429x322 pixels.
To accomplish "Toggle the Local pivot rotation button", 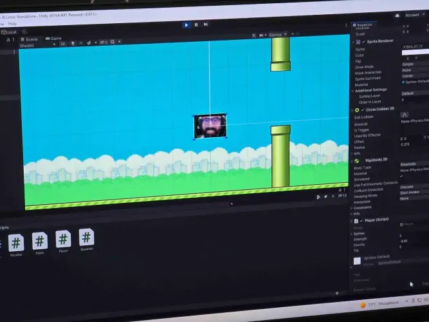I will coord(9,32).
